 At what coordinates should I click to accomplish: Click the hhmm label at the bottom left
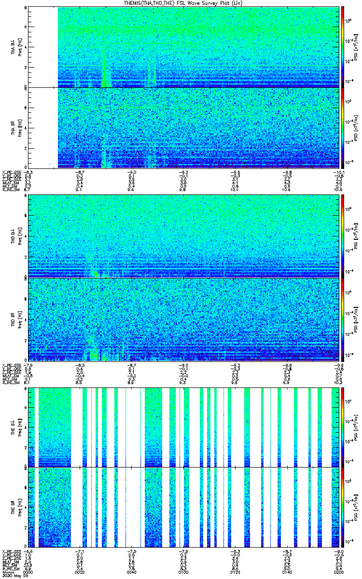click(7, 572)
